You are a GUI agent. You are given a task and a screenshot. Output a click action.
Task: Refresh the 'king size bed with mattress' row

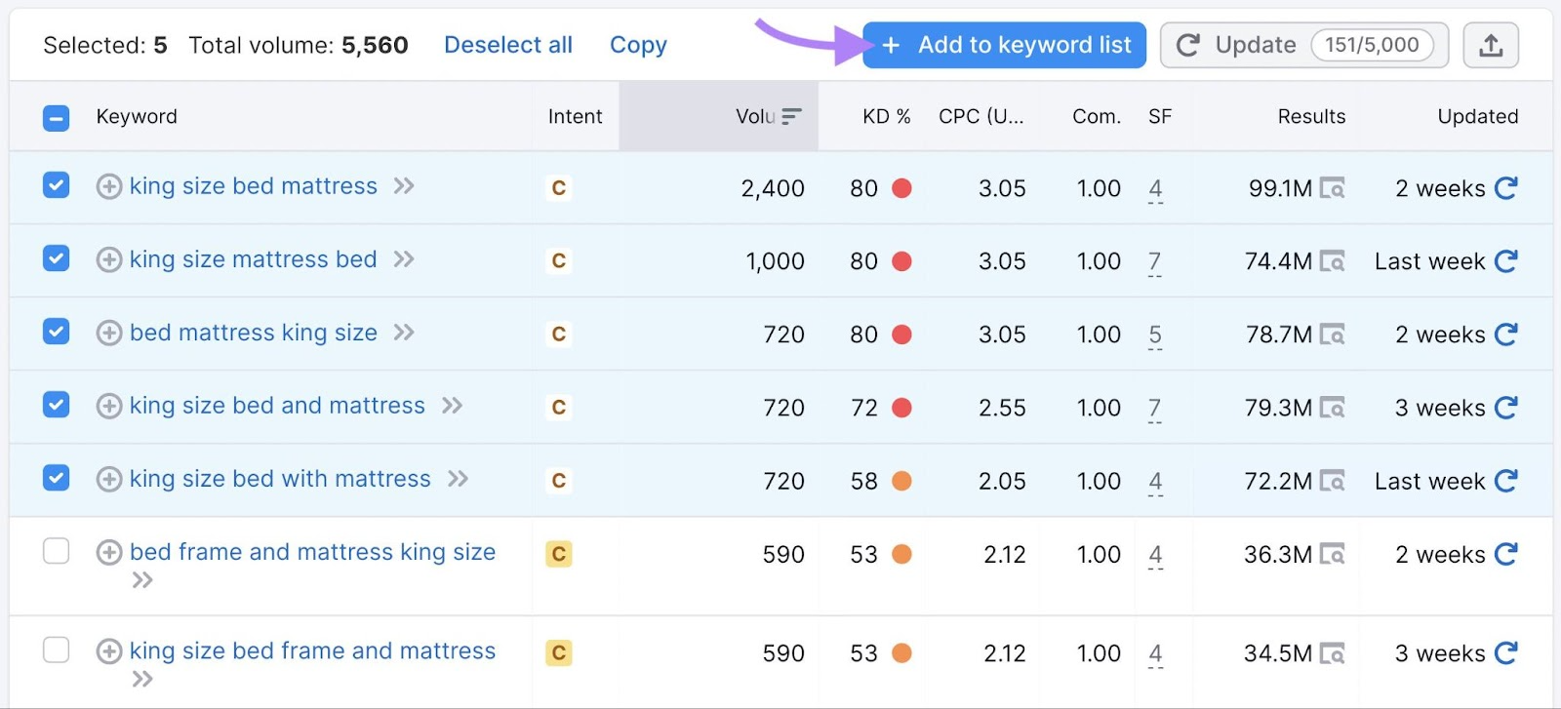[1506, 481]
